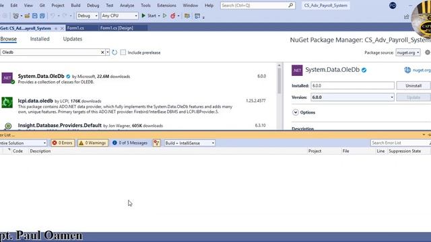Screen dimensions: 431x242
Task: Open NuGet settings gear icon
Action: (x=428, y=52)
